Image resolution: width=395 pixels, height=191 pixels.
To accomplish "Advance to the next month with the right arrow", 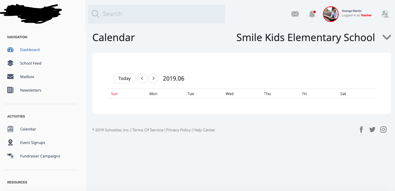I will (x=153, y=78).
